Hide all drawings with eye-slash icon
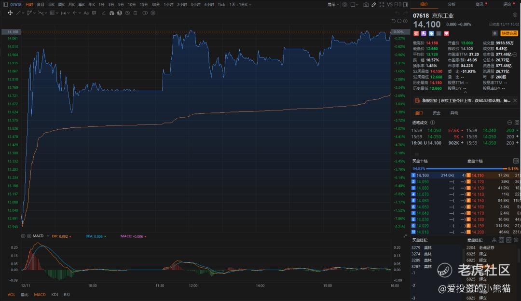Screen dimensions: 521x301 click(x=127, y=13)
